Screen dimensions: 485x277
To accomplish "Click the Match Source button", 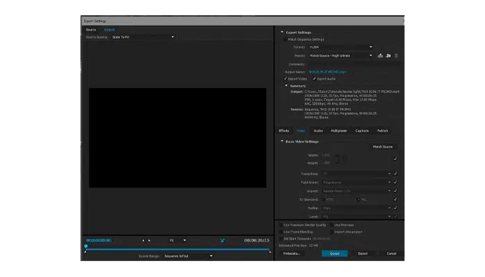I will pos(382,147).
